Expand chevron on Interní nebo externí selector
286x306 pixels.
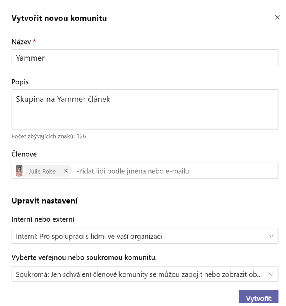point(271,236)
